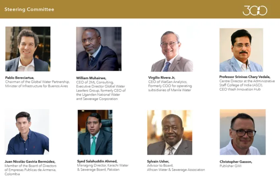Click Christopher Gasson's portrait photo
Image resolution: width=280 pixels, height=186 pixels.
243,132
